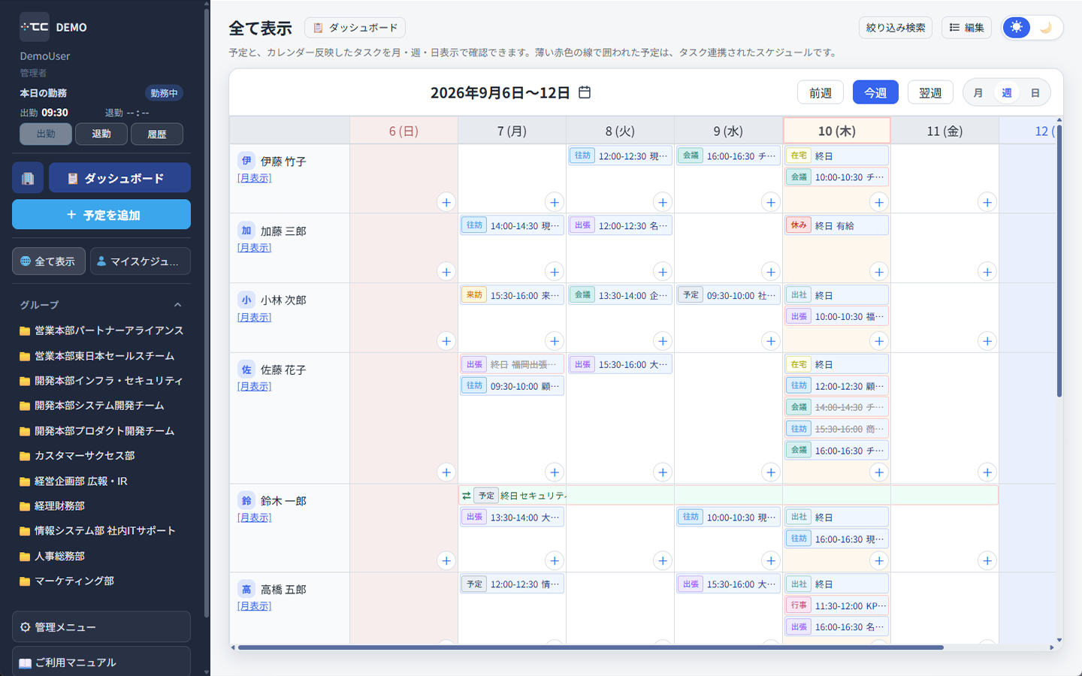Click avatar badge for 佐藤 花子
Screen dimensions: 1082x676
coord(246,370)
